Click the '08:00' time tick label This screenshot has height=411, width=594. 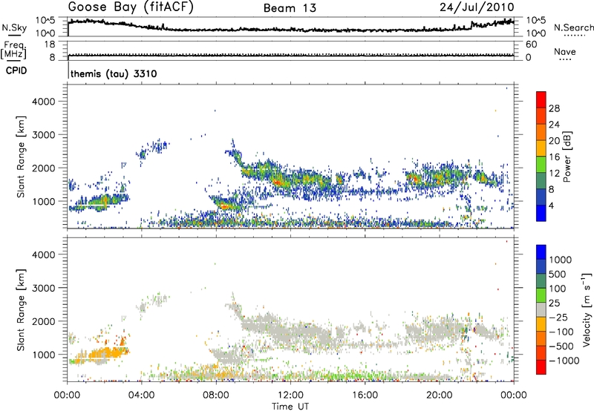pos(216,395)
